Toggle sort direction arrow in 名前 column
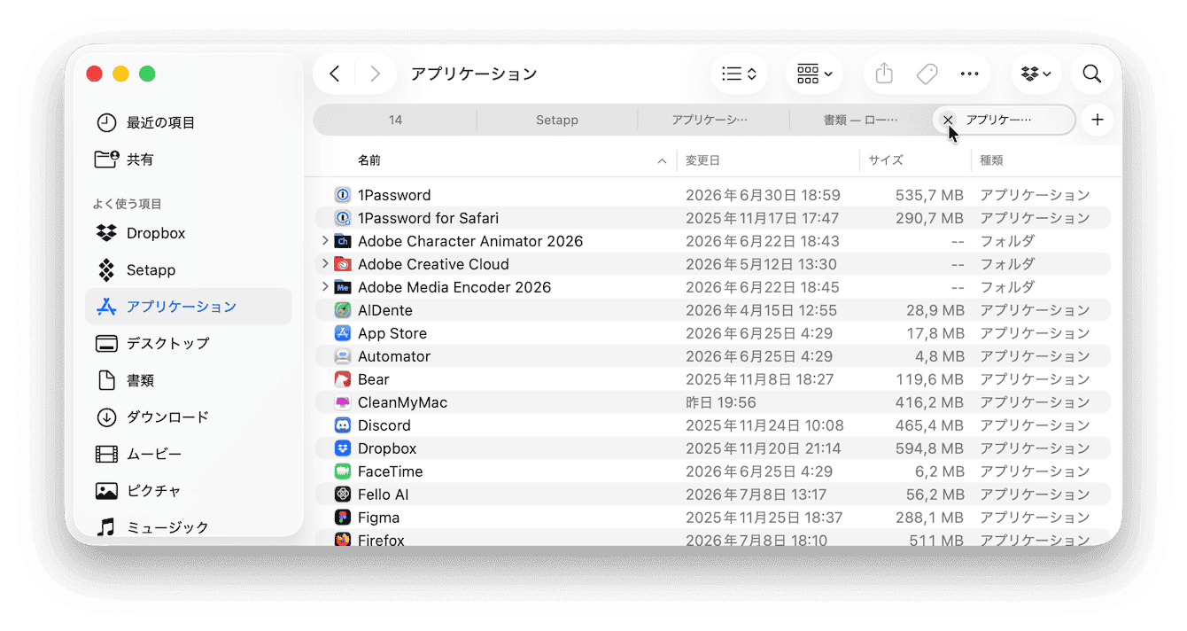The image size is (1187, 631). coord(662,161)
